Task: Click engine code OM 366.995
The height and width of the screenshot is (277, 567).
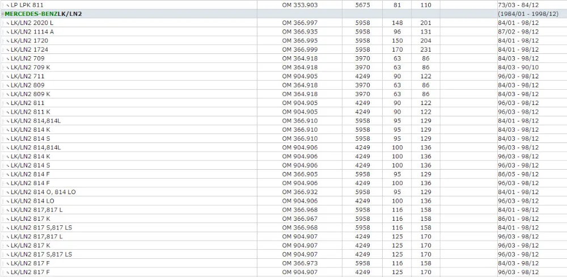Action: click(x=300, y=40)
